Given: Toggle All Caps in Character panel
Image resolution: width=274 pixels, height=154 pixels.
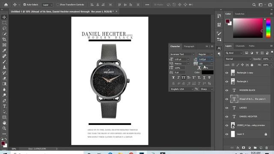Looking at the screenshot, I should point(184,77).
